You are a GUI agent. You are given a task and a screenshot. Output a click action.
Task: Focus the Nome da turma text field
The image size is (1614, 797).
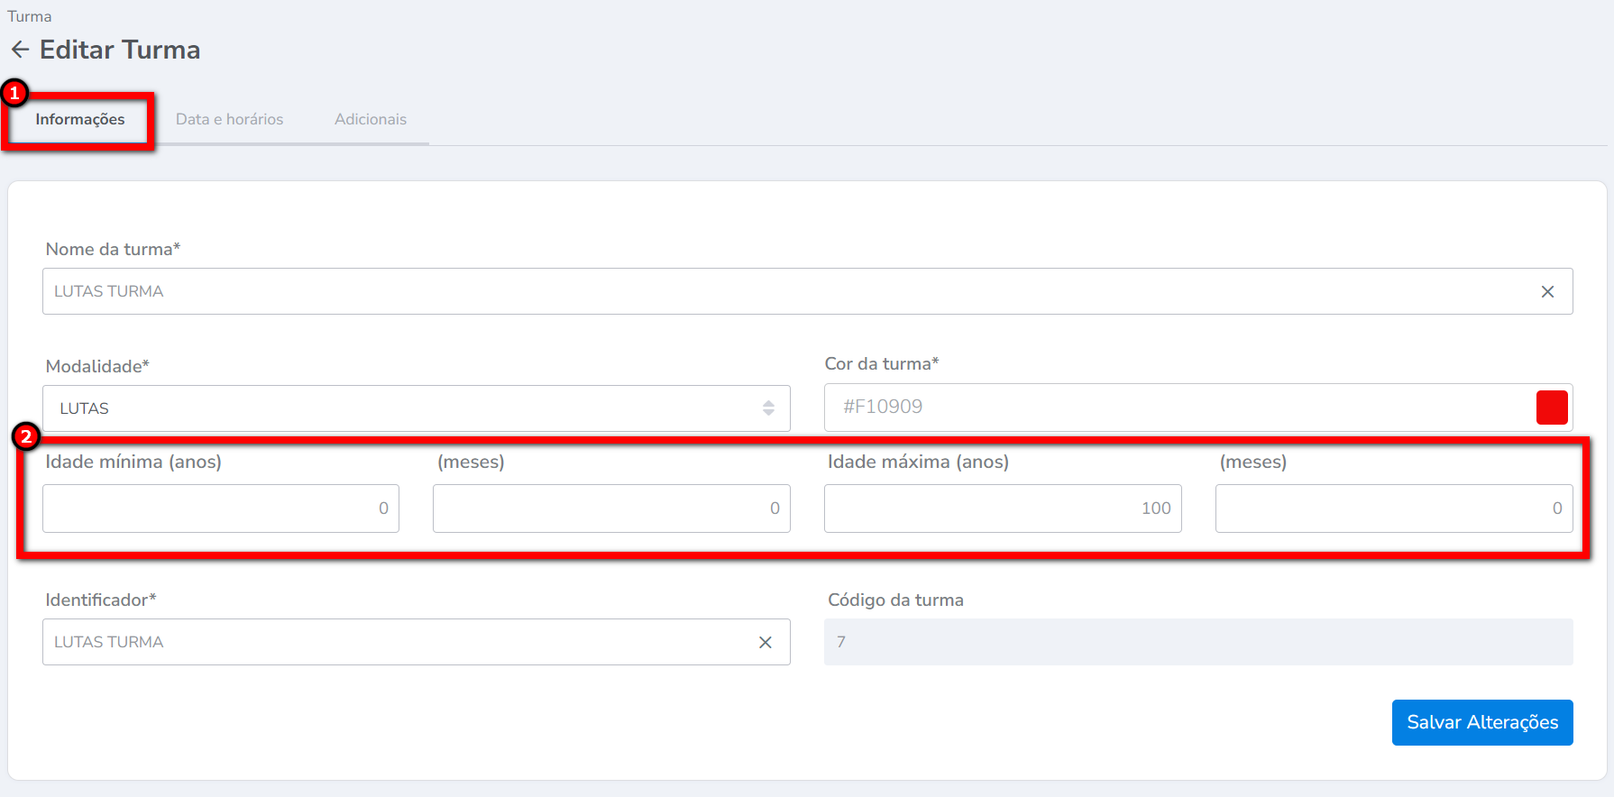click(784, 292)
